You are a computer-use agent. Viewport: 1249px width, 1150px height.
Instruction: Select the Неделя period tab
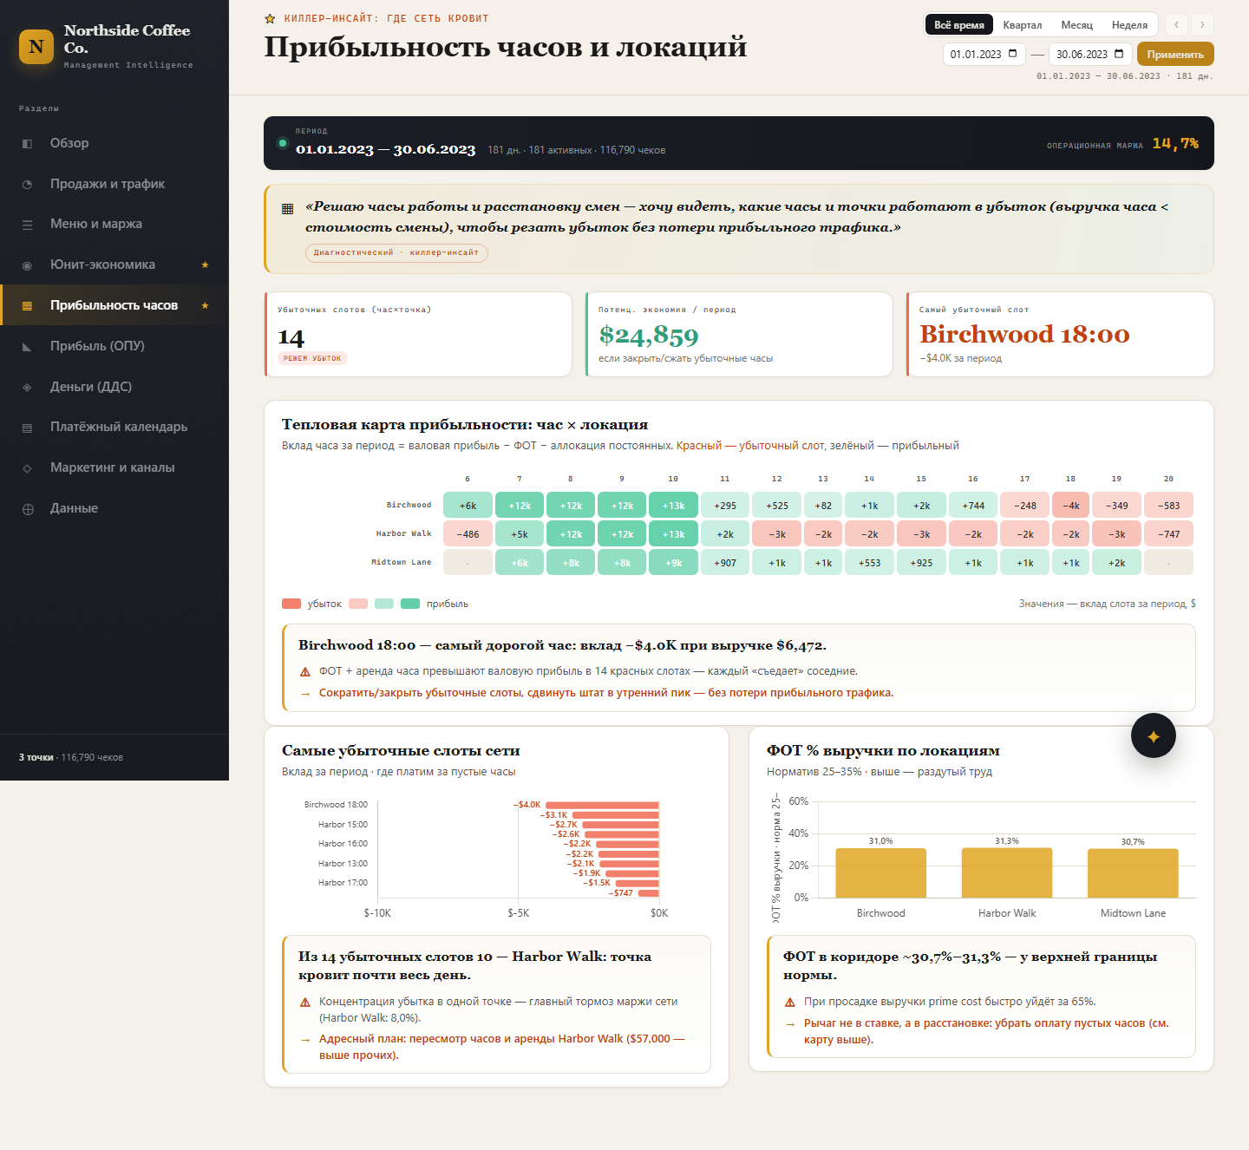[1129, 25]
